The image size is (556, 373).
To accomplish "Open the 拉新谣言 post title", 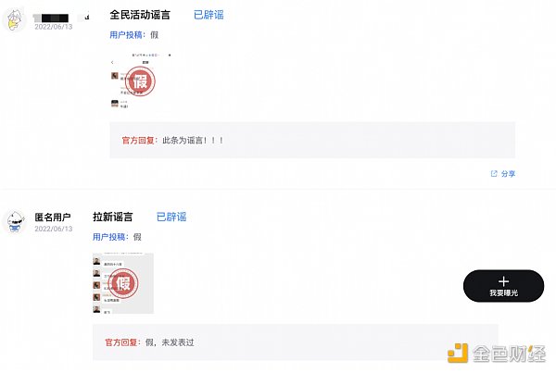I will 112,217.
